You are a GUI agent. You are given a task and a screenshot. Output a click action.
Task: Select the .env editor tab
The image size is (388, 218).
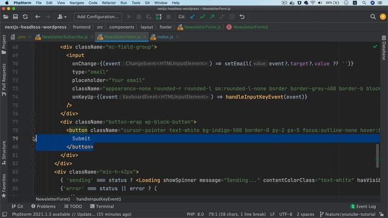22,37
